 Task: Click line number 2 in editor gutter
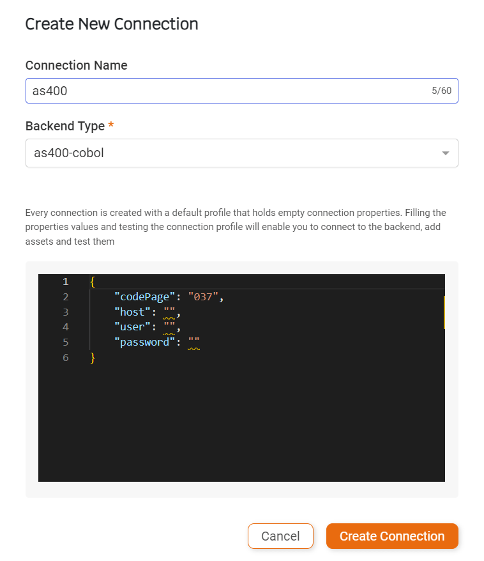coord(65,297)
